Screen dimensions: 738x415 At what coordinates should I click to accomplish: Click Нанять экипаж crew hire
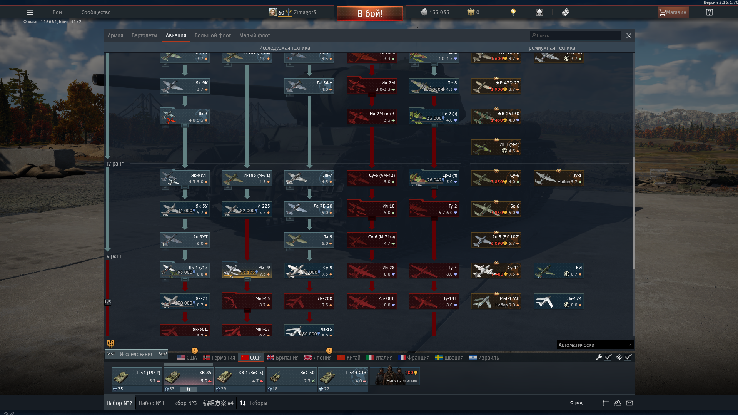[x=395, y=376]
